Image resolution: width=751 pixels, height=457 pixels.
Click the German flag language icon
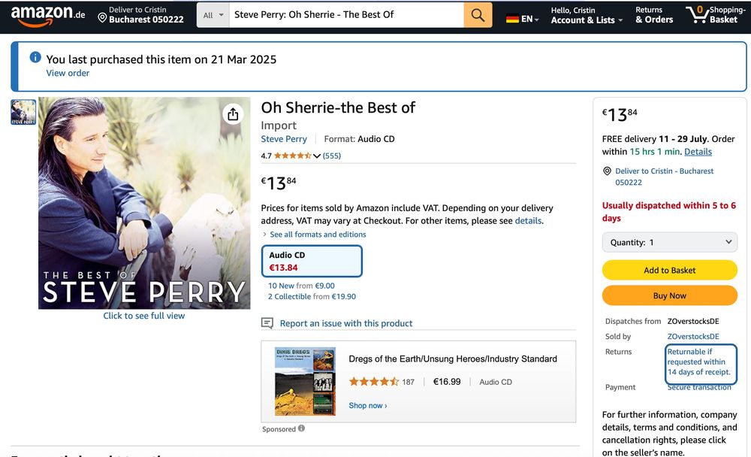[513, 19]
